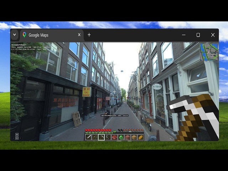This screenshot has height=171, width=228.
Task: Switch to the Google Maps tab
Action: [x=52, y=35]
